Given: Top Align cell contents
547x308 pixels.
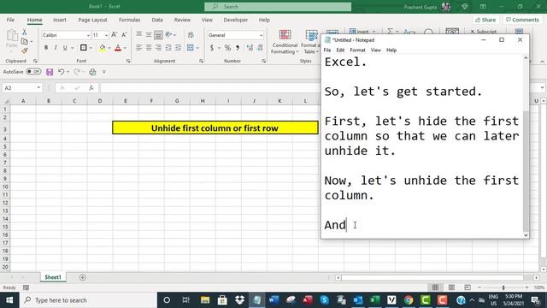Looking at the screenshot, I should click(x=139, y=34).
